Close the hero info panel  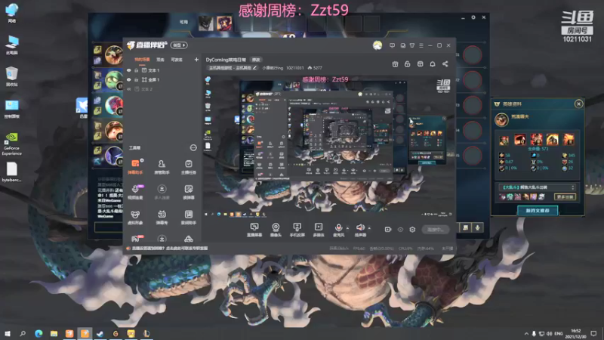pos(578,104)
